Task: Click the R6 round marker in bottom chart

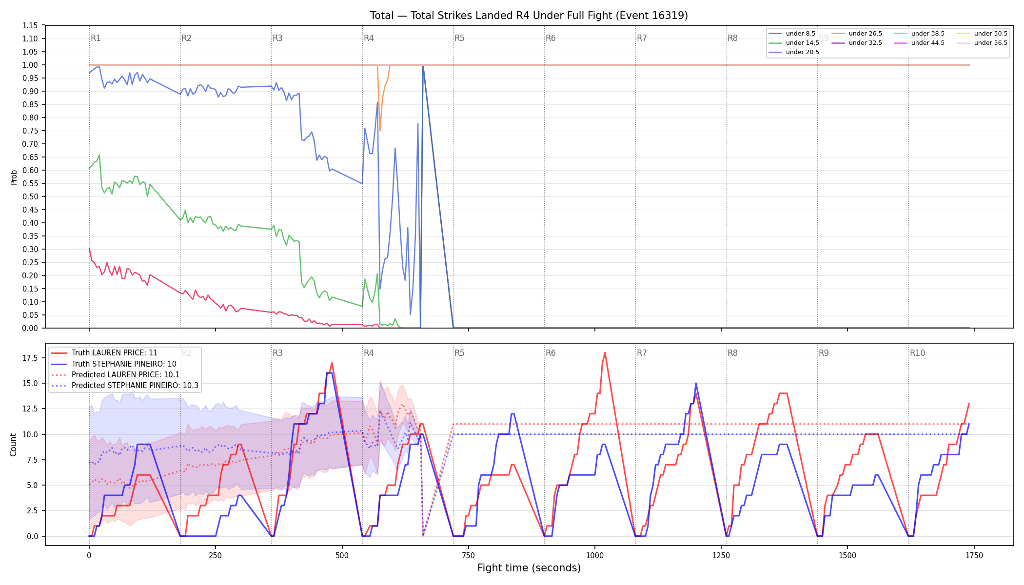Action: [x=551, y=353]
